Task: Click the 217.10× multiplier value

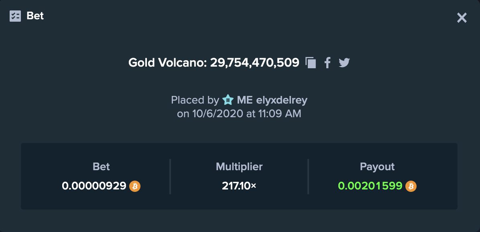Action: tap(239, 186)
